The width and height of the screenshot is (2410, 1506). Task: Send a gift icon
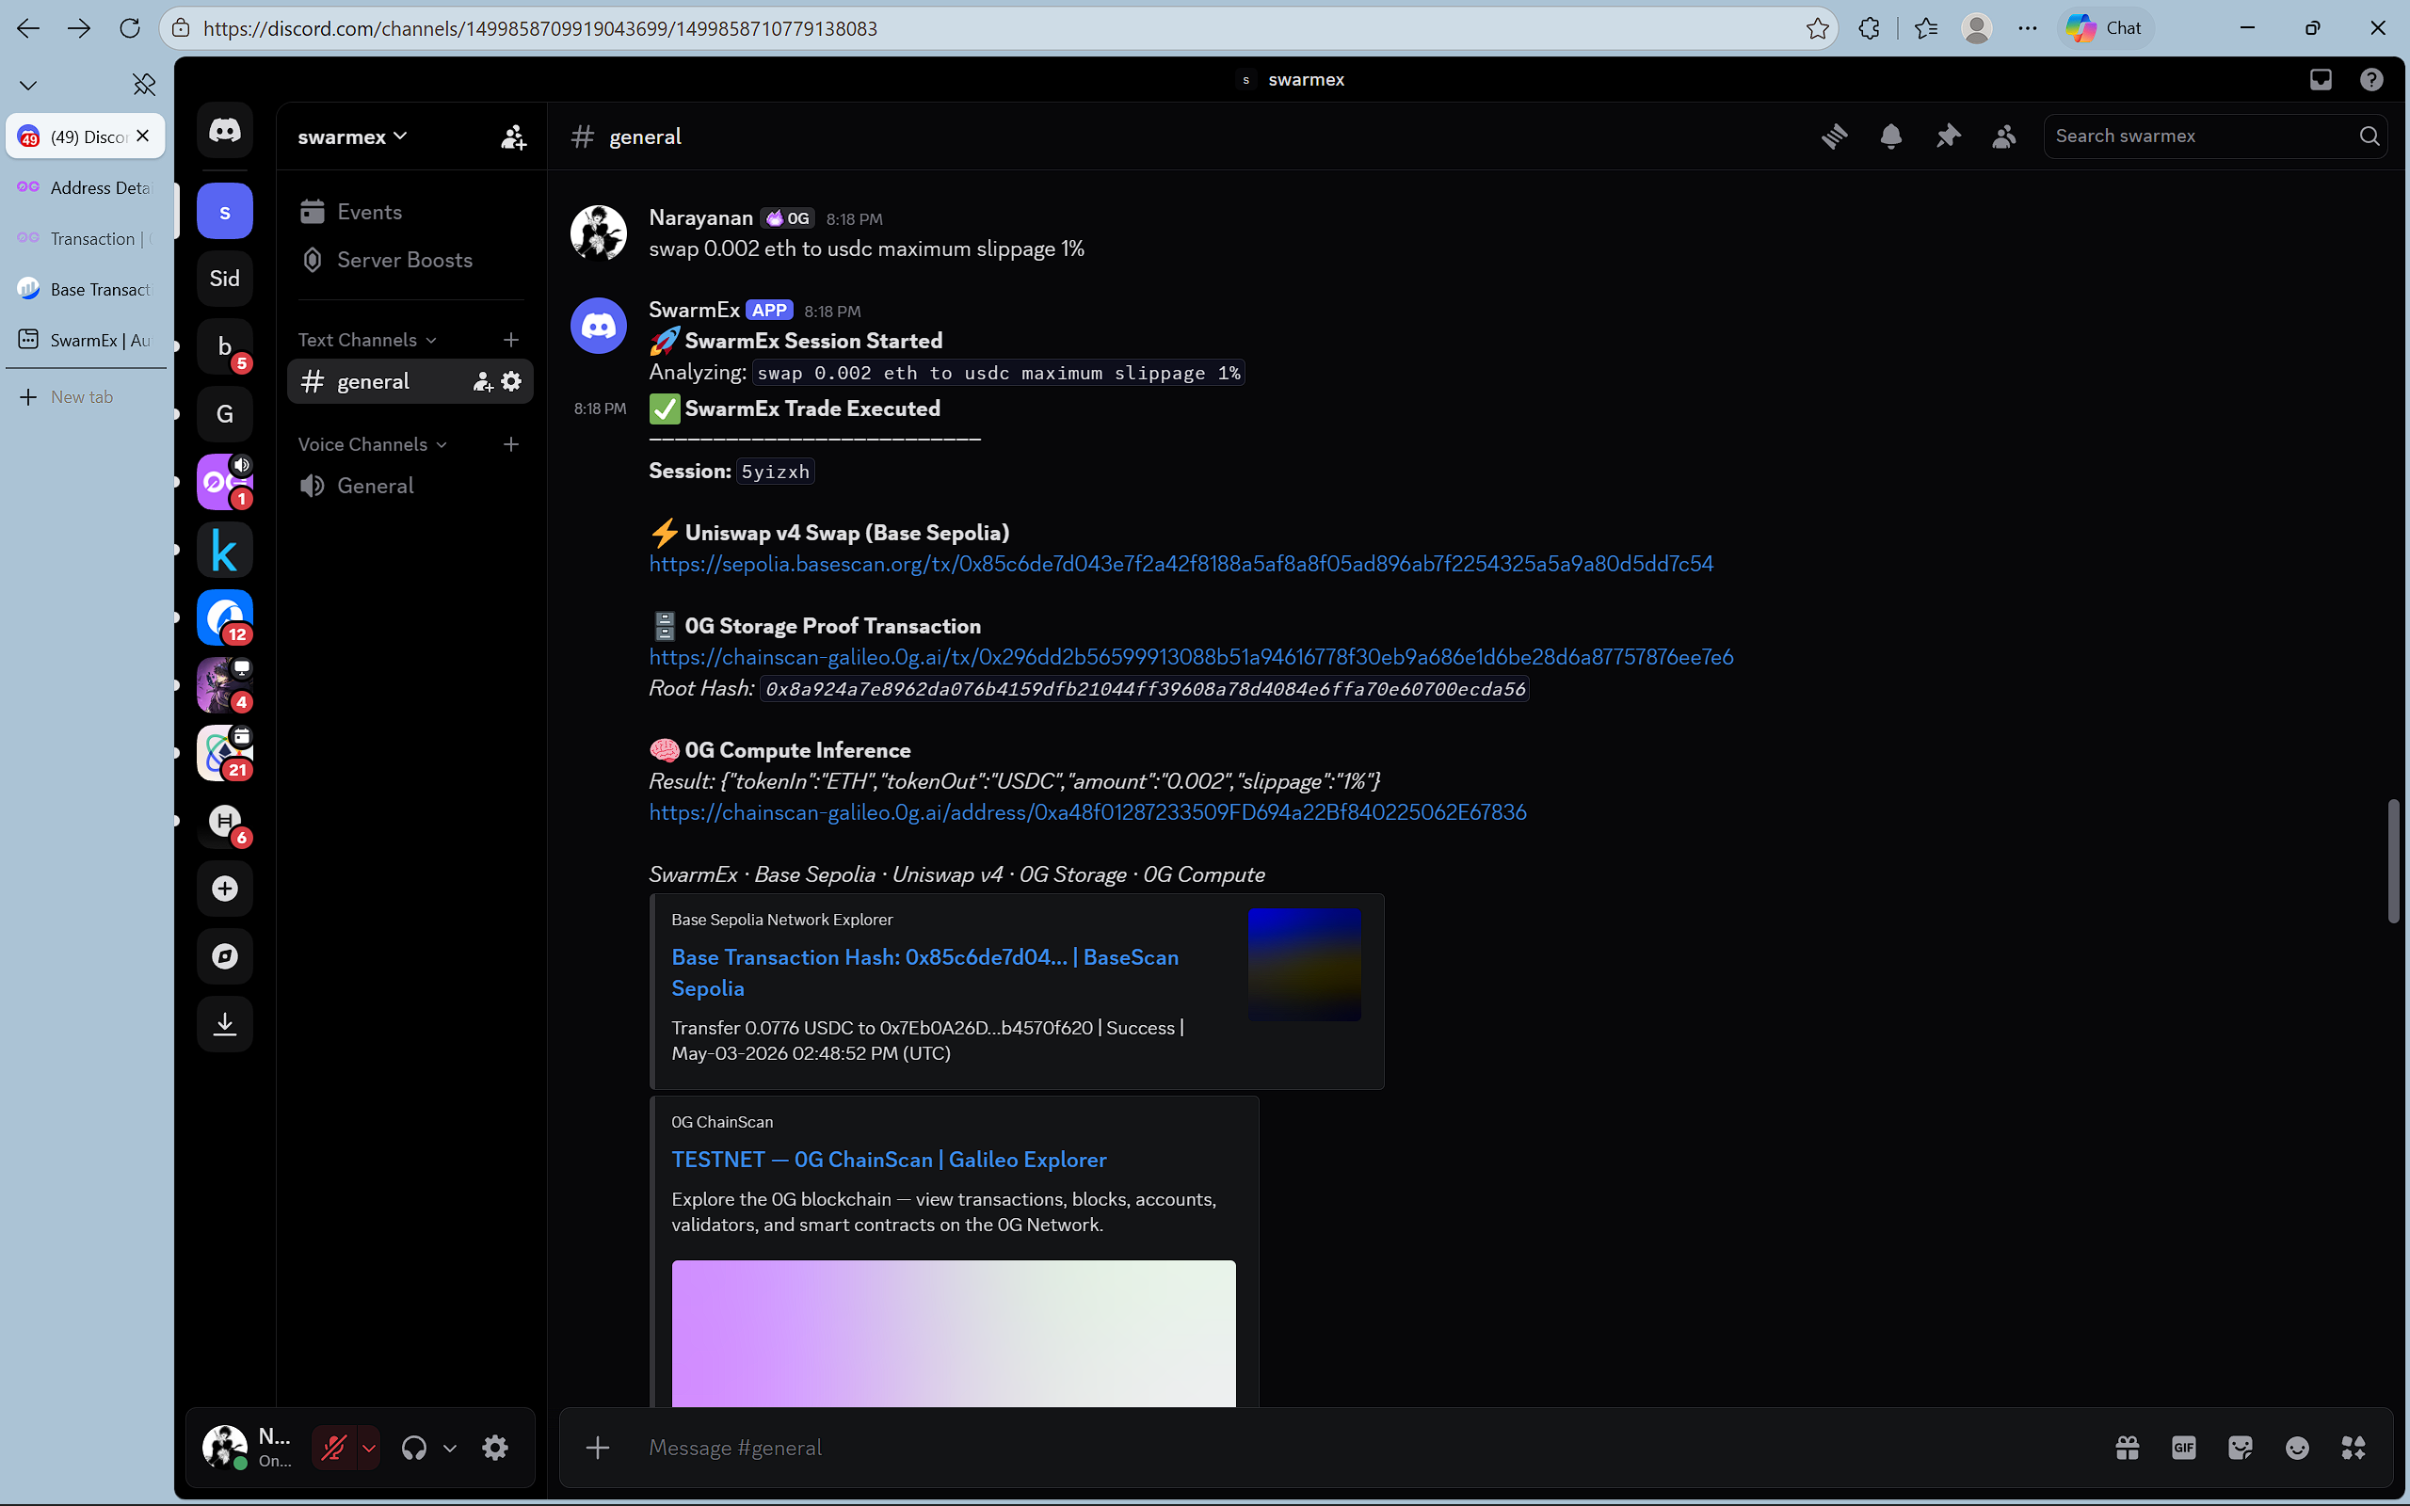2128,1448
